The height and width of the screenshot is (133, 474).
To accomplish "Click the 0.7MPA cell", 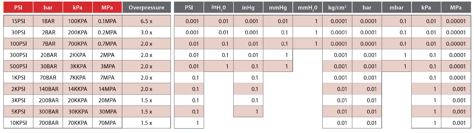I will (107, 44).
